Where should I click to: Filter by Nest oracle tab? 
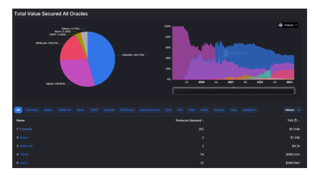click(233, 110)
